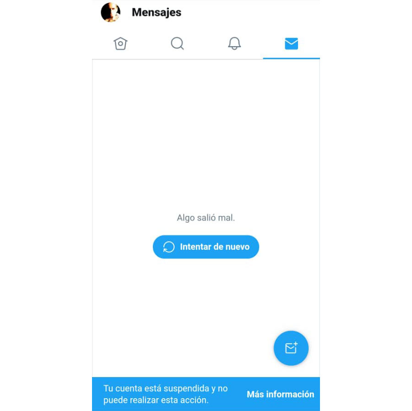412x411 pixels.
Task: Select the Messages envelope tab
Action: pos(292,44)
